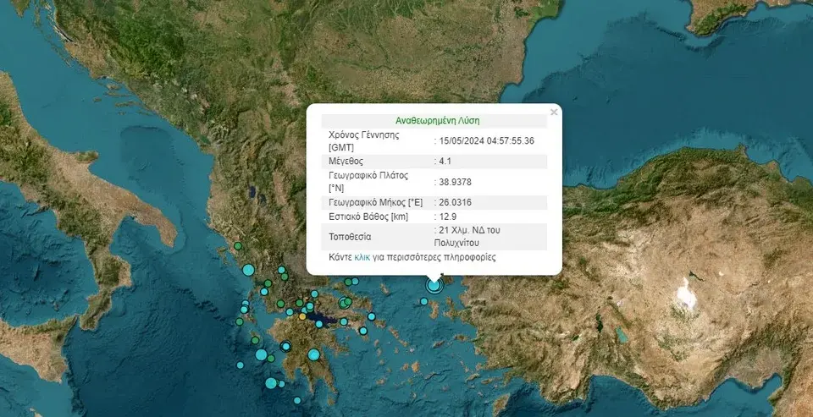The height and width of the screenshot is (417, 813).
Task: Close the earthquake info popup
Action: (x=554, y=112)
